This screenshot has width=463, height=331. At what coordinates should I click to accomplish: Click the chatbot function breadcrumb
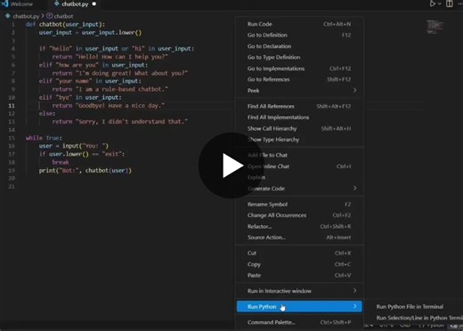63,16
